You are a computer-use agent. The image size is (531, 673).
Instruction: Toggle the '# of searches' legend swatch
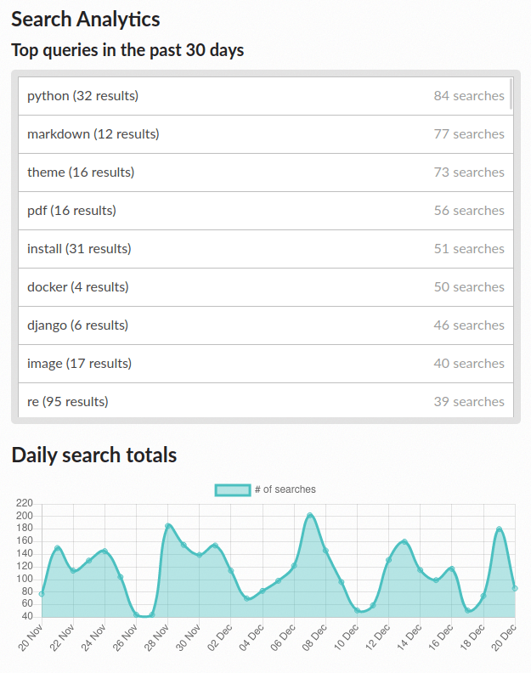tap(233, 489)
